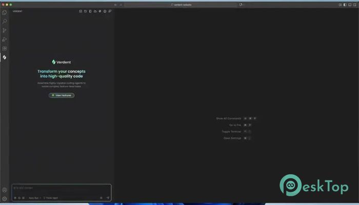The image size is (359, 205).
Task: Click the round profile icon in Verdent header
Action: click(x=105, y=11)
